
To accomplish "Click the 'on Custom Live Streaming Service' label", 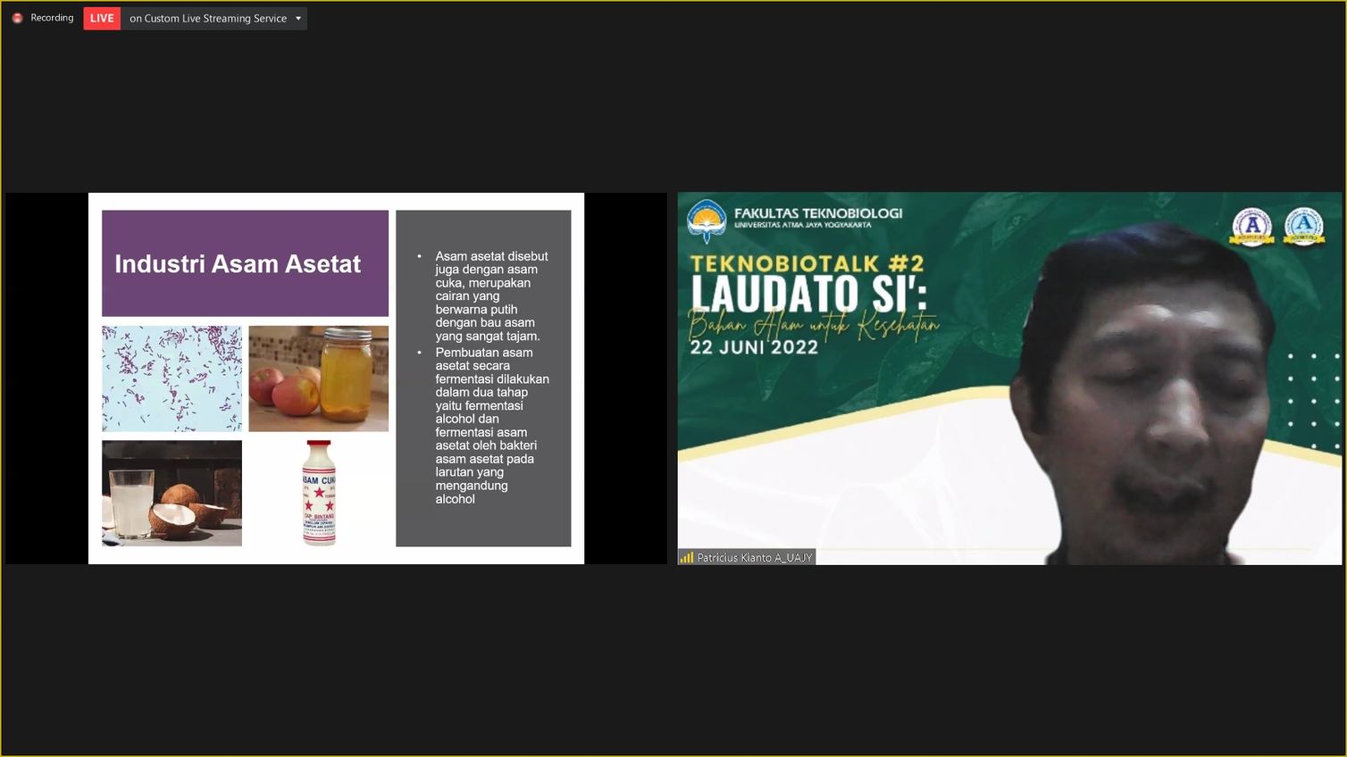I will pyautogui.click(x=208, y=18).
